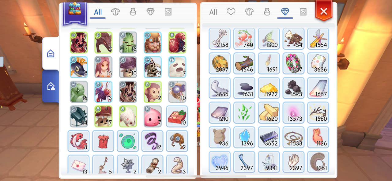Image resolution: width=392 pixels, height=181 pixels.
Task: Pick the pink glow item with 13573
Action: pyautogui.click(x=293, y=113)
